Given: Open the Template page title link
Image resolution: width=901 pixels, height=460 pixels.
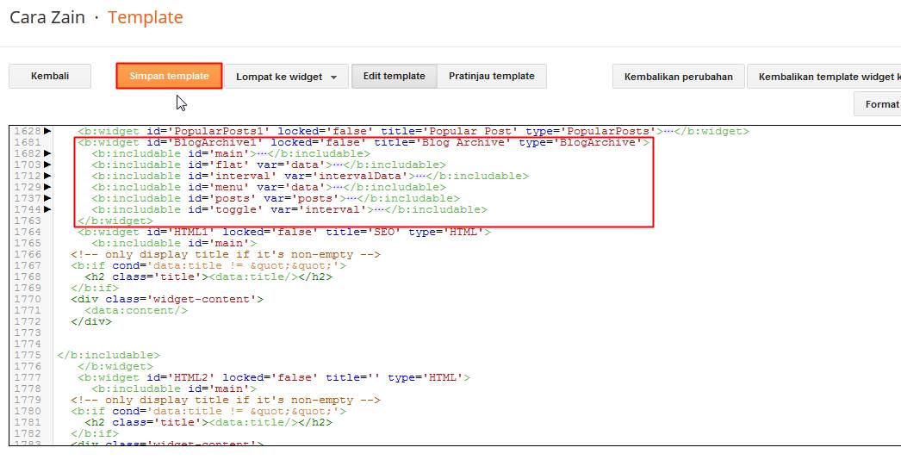Looking at the screenshot, I should tap(146, 17).
